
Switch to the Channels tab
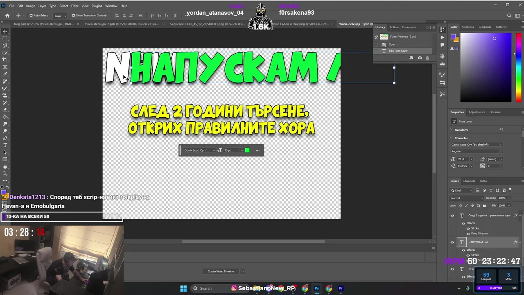(x=469, y=181)
